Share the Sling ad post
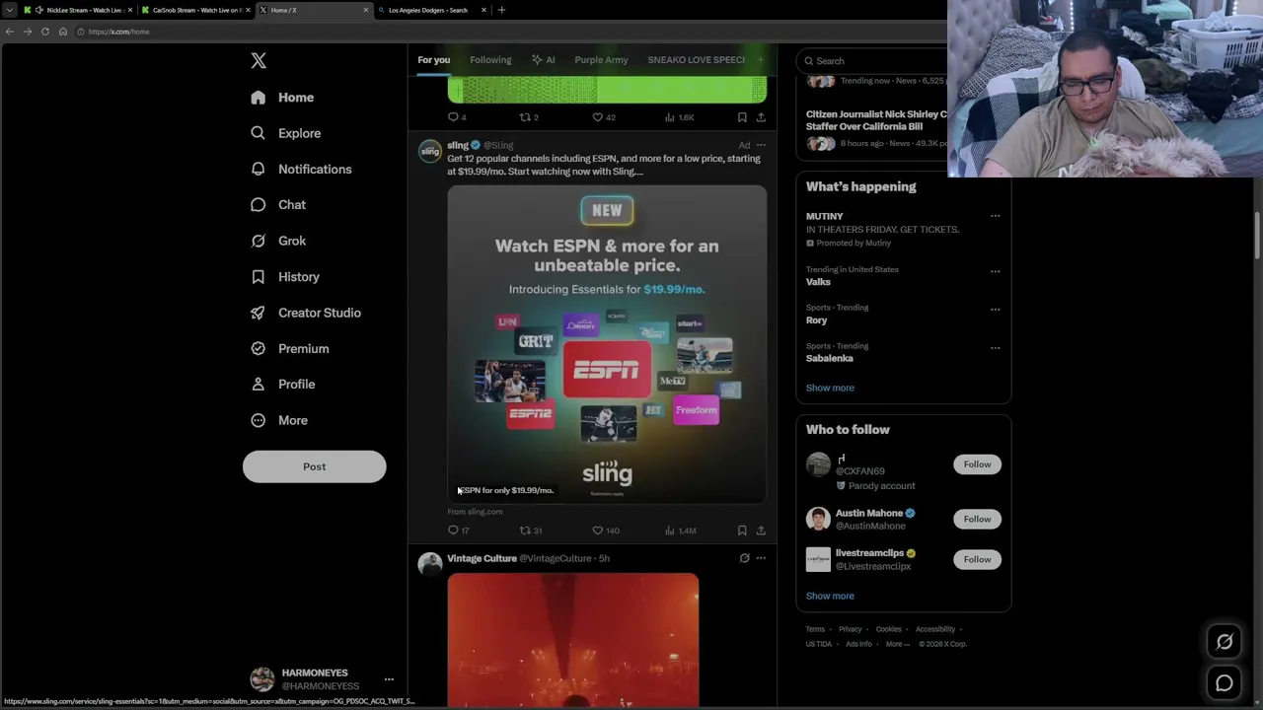The height and width of the screenshot is (710, 1263). (761, 531)
